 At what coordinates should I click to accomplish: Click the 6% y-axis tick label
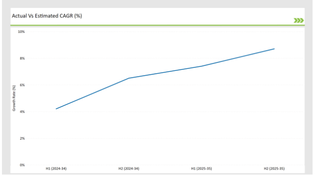(22, 85)
